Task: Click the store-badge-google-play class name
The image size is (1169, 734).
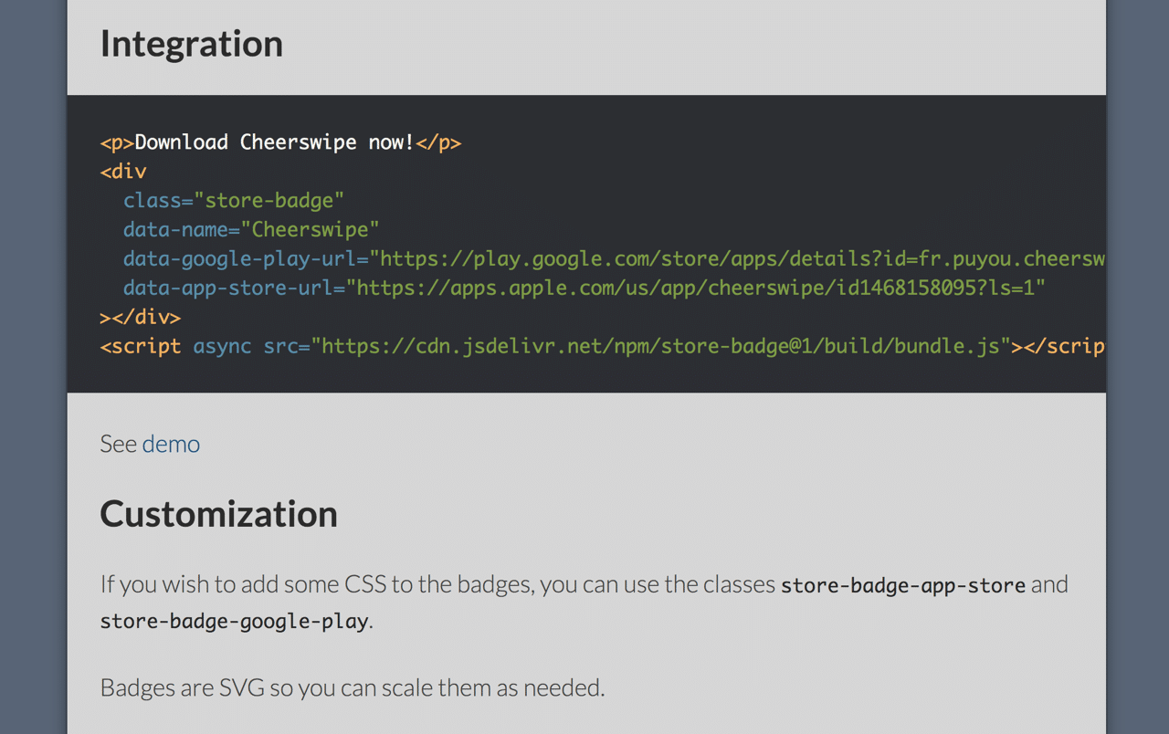Action: pyautogui.click(x=235, y=622)
